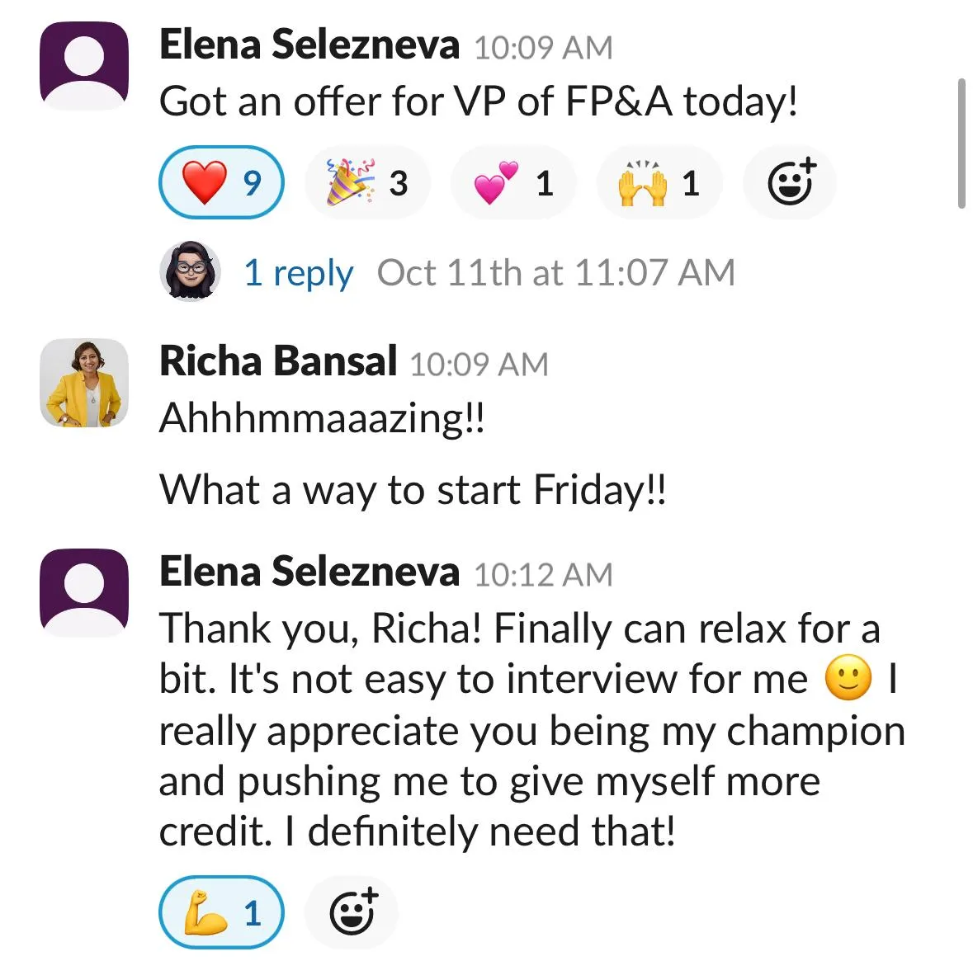
Task: Click Elena Selezneva's avatar on 10:12 message
Action: click(x=84, y=592)
